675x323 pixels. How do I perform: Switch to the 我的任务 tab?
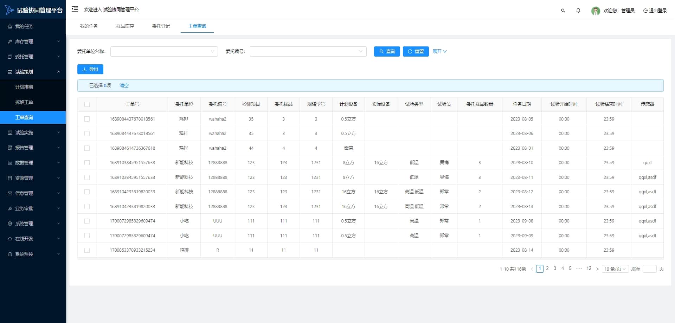click(x=89, y=26)
